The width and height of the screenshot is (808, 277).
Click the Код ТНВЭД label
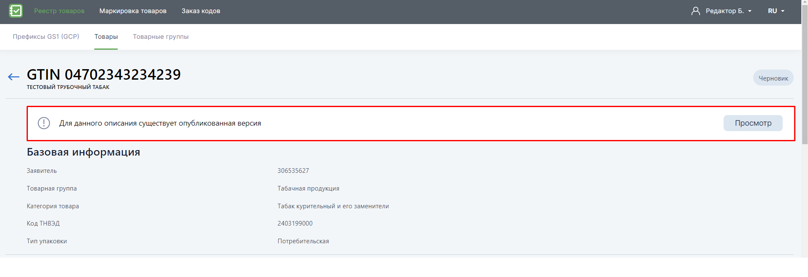43,223
